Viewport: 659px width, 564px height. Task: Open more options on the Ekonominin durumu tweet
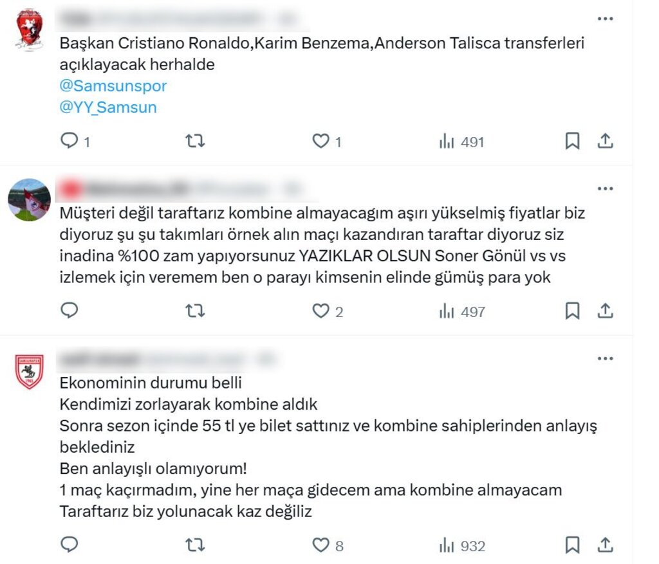coord(605,358)
